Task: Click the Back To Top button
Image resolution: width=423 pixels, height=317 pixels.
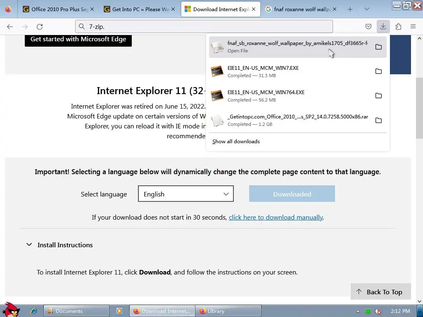Action: [380, 292]
